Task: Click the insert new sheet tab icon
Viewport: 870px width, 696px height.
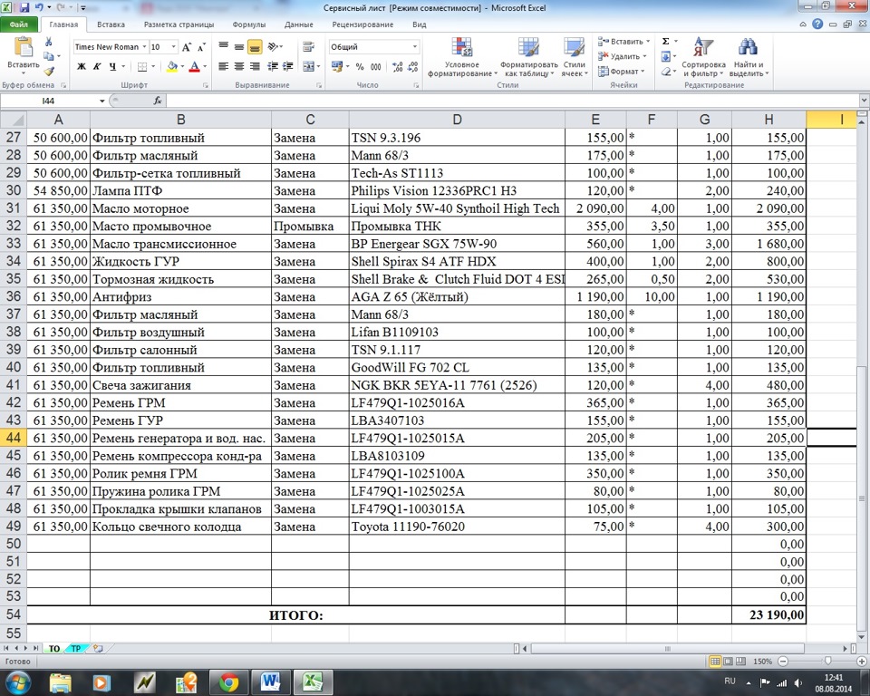Action: pyautogui.click(x=98, y=648)
